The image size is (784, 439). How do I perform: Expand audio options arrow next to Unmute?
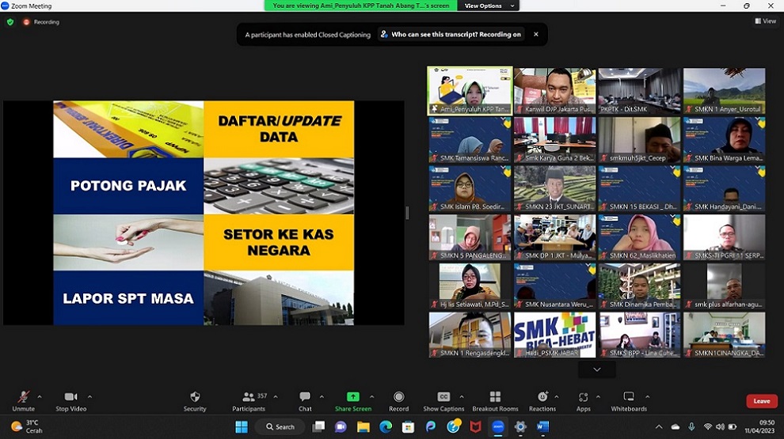coord(40,396)
